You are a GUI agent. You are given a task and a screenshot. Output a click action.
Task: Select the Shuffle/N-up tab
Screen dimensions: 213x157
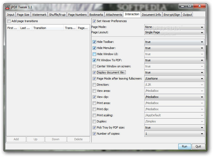pos(57,15)
